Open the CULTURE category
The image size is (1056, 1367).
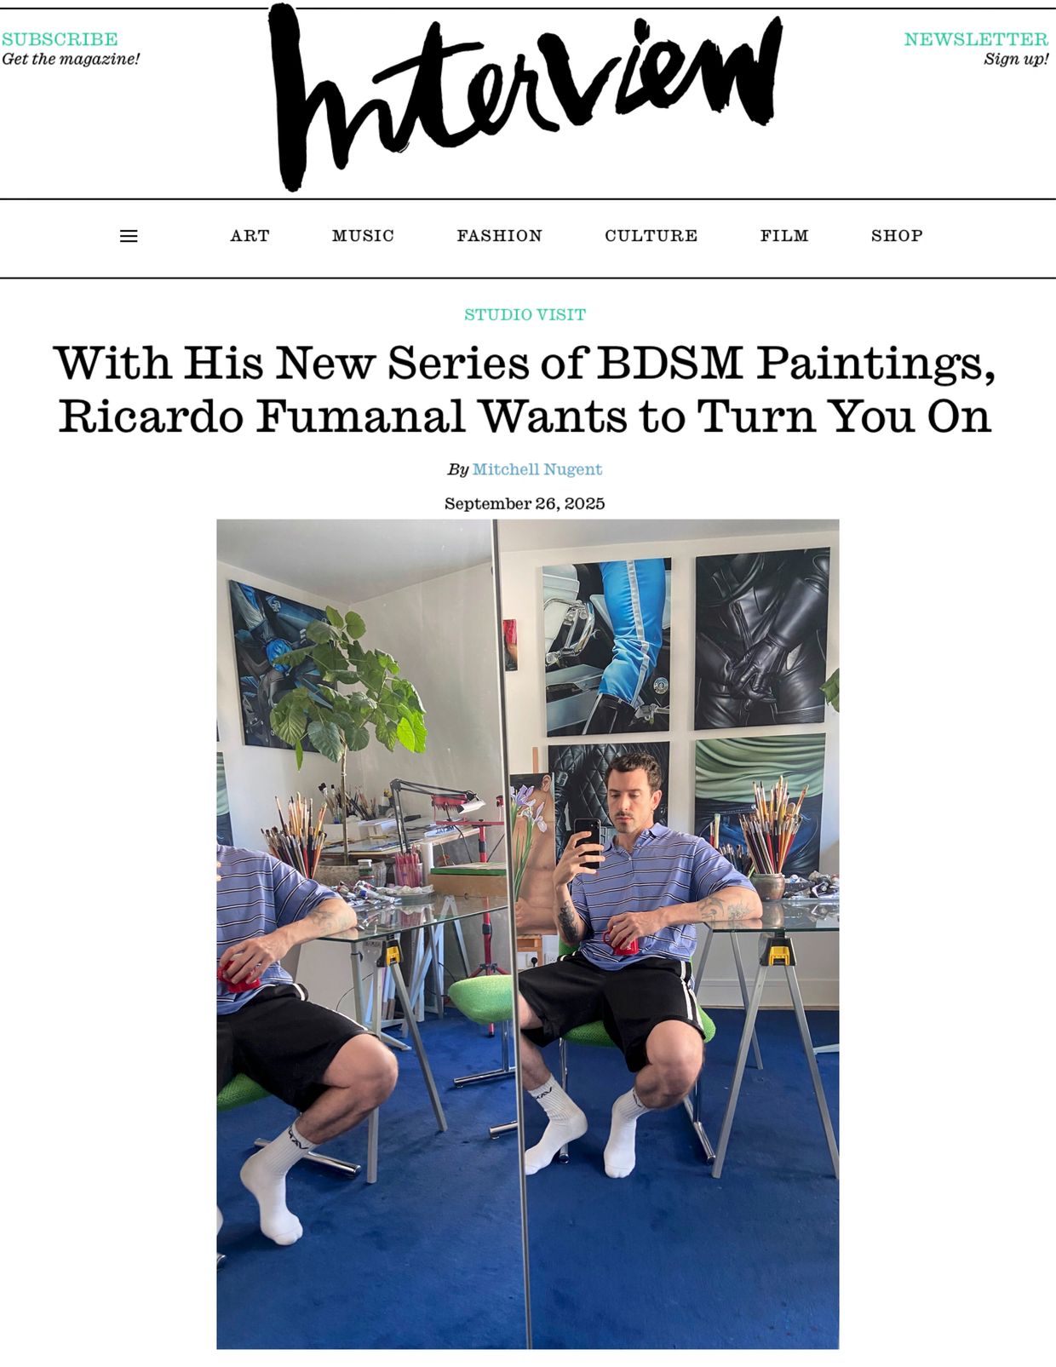coord(651,236)
